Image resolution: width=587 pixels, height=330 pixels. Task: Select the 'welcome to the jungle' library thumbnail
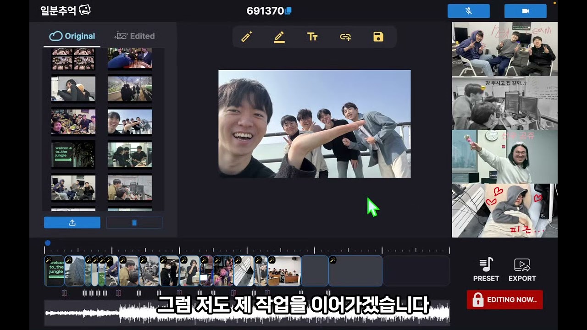[73, 155]
